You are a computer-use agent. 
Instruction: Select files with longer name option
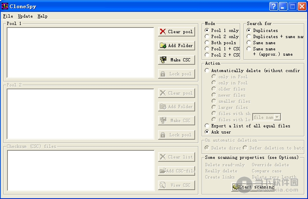click(x=231, y=120)
